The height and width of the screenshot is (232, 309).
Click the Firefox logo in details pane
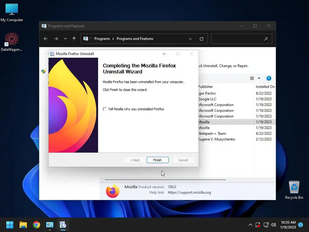(x=113, y=191)
